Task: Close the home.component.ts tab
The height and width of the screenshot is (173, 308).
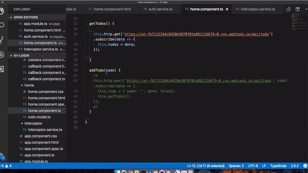Action: point(227,9)
